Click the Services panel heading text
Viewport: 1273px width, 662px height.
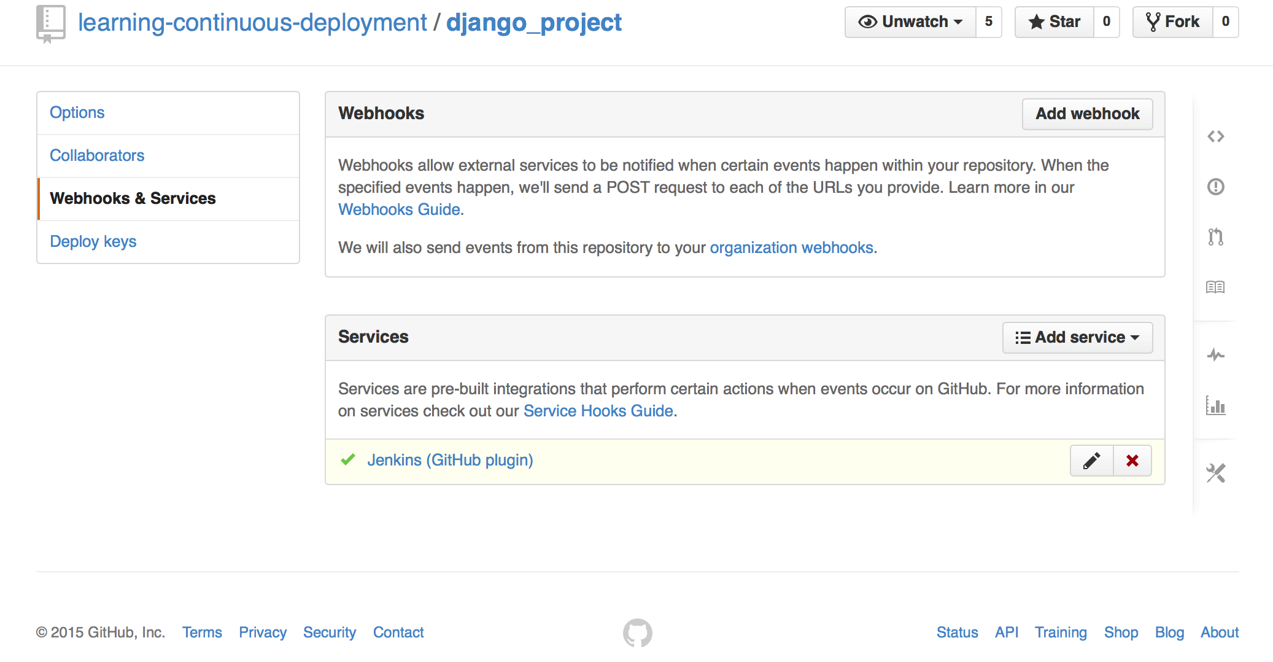pyautogui.click(x=373, y=337)
